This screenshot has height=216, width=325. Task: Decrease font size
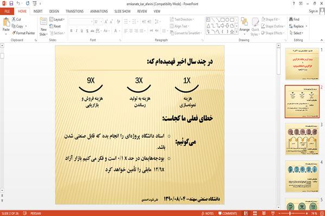tap(112, 22)
